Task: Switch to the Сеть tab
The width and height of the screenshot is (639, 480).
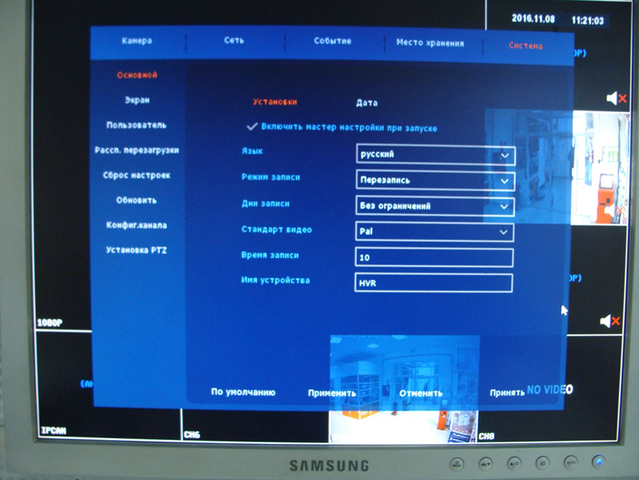Action: 234,40
